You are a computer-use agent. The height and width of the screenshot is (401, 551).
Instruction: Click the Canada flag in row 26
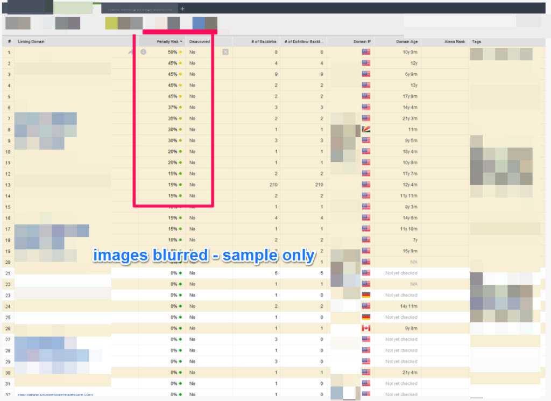click(x=366, y=328)
